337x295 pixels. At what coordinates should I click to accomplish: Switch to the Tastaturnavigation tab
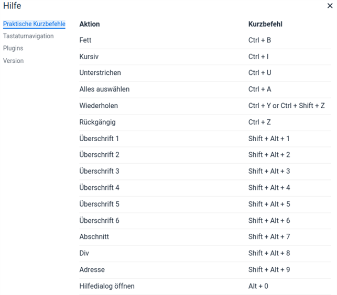tap(28, 36)
